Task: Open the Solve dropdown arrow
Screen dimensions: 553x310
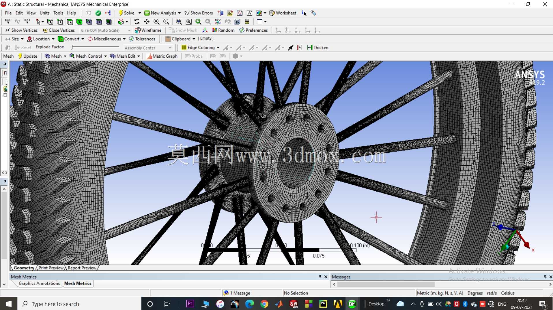Action: 140,13
